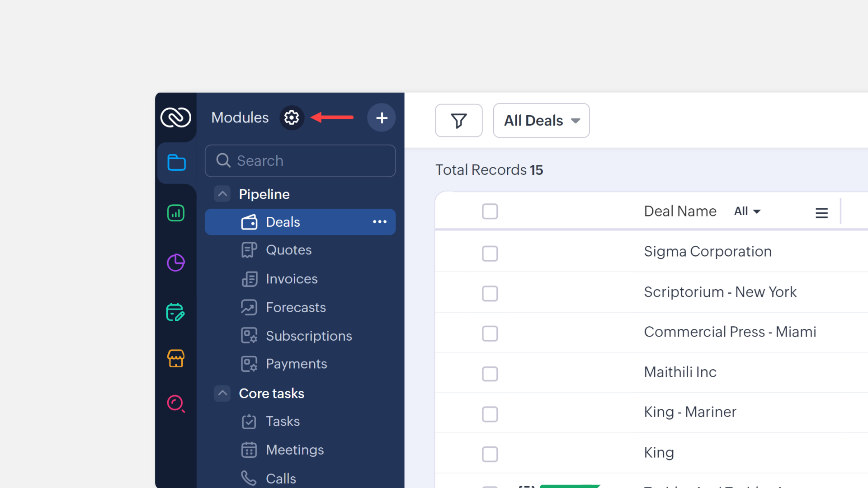
Task: Click the Calls phone icon
Action: (x=249, y=478)
